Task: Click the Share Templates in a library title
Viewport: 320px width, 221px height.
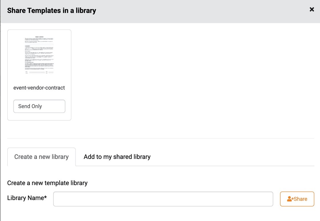Action: click(x=51, y=10)
